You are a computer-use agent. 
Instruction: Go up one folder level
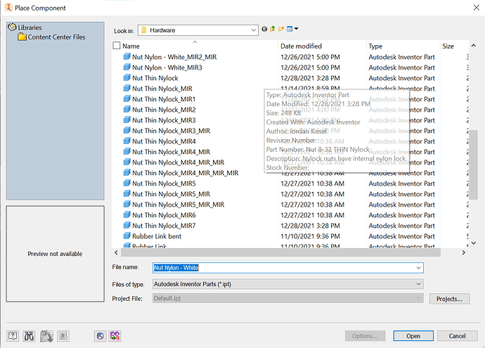pos(273,29)
